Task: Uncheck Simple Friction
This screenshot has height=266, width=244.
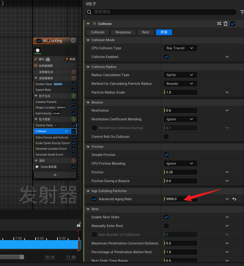Action: pyautogui.click(x=166, y=155)
